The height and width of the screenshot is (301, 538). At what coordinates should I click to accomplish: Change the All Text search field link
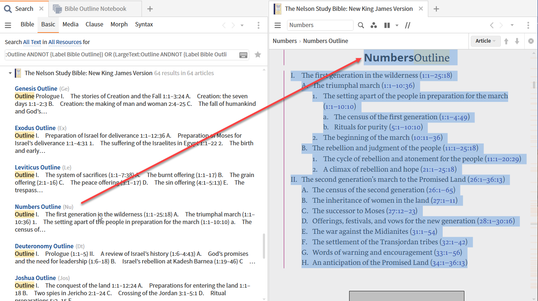[x=32, y=42]
